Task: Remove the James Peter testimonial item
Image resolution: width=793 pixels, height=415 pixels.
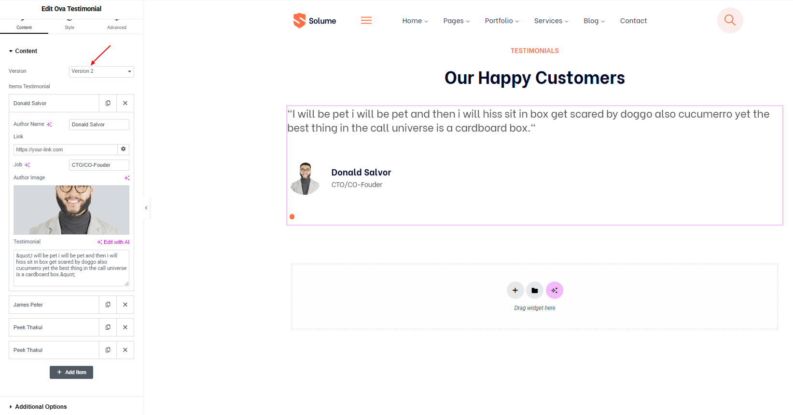Action: [x=125, y=305]
